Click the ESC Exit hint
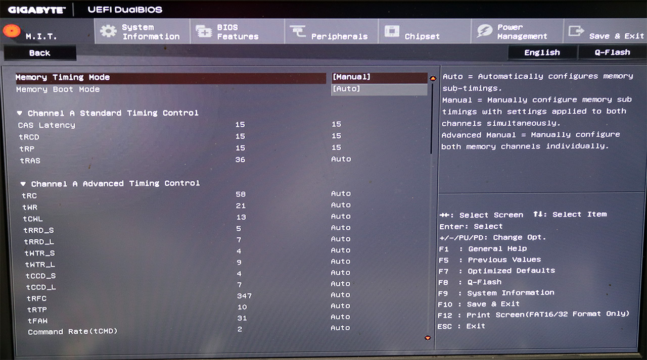Screen dimensions: 647x360 tap(461, 326)
